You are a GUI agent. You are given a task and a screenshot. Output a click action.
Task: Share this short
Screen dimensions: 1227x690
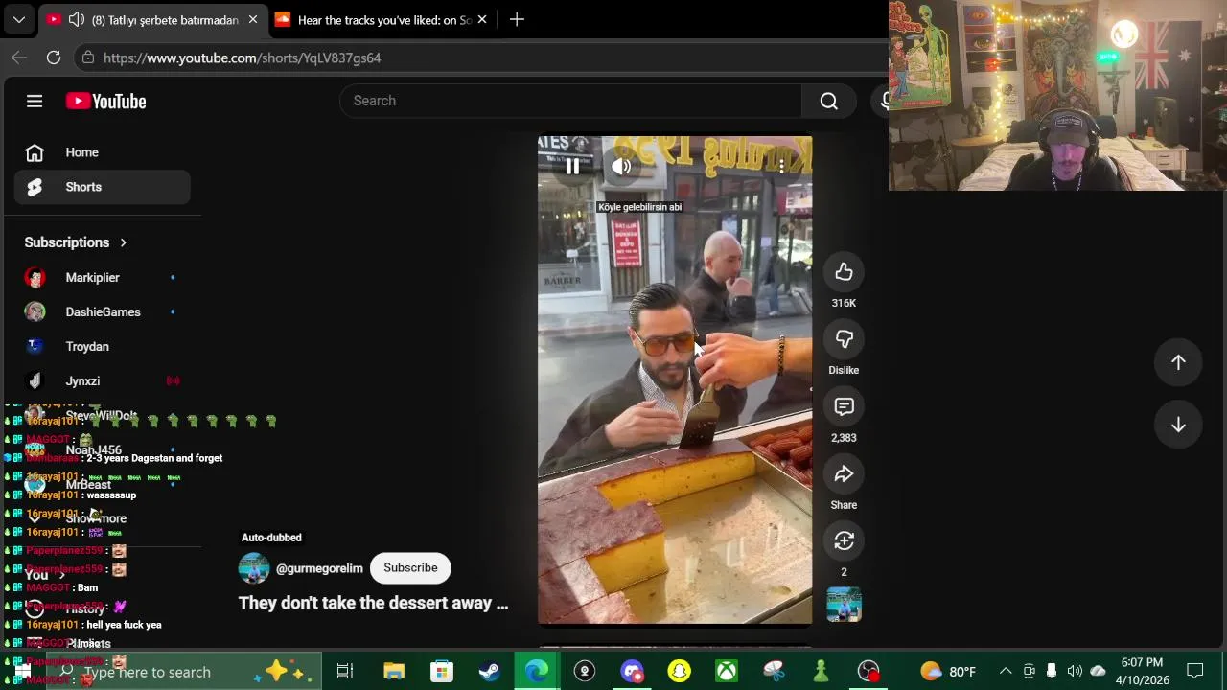[x=844, y=474]
